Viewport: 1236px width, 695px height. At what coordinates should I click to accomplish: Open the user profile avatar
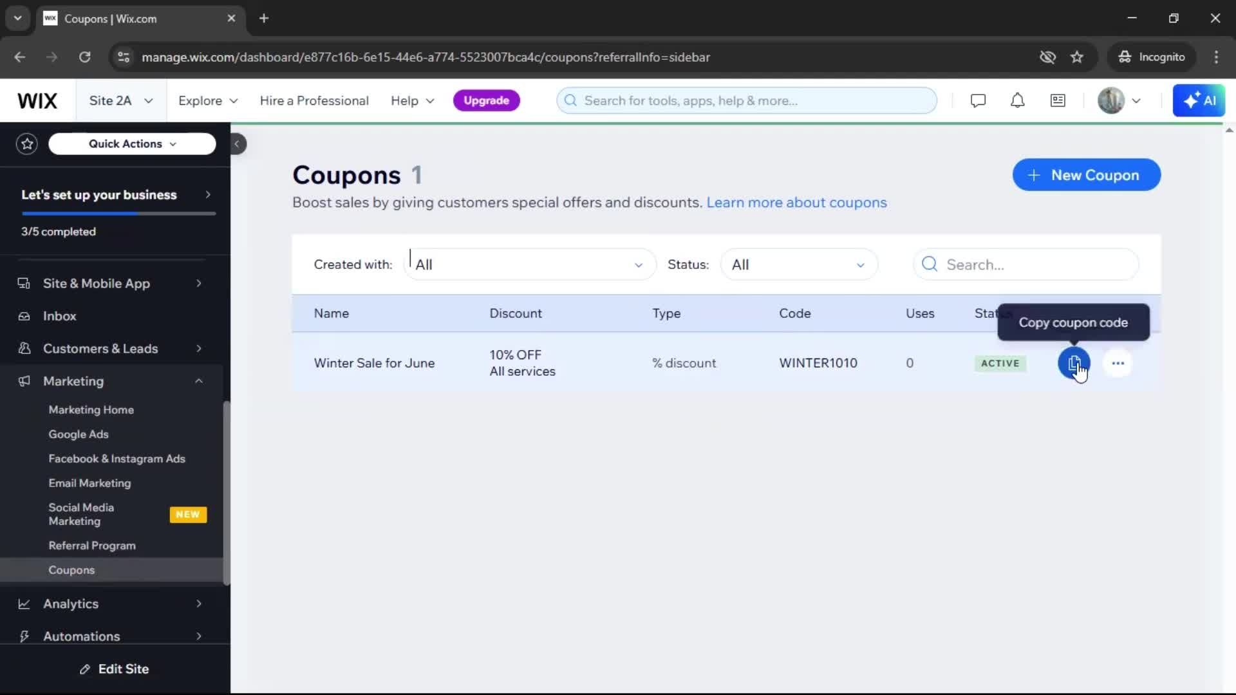coord(1111,100)
